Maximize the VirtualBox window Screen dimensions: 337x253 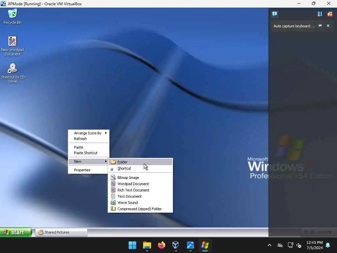314,3
